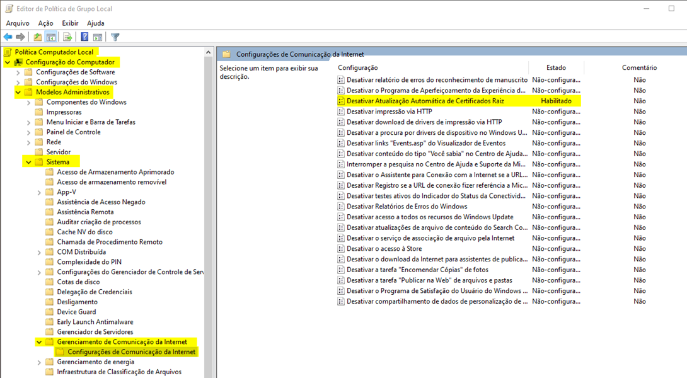This screenshot has width=687, height=378.
Task: Select the Cotas de disco folder
Action: (x=78, y=282)
